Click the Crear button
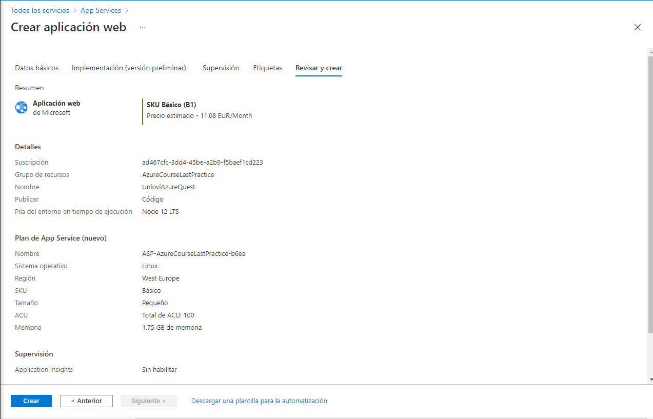 coord(31,401)
